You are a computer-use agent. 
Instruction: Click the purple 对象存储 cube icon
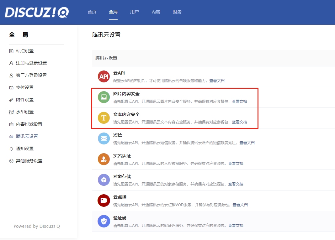104,180
